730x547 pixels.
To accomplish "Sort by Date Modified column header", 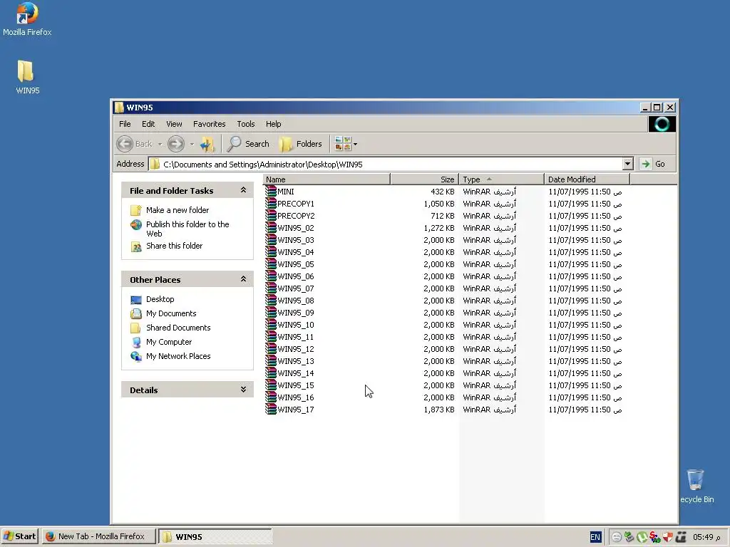I will click(587, 179).
